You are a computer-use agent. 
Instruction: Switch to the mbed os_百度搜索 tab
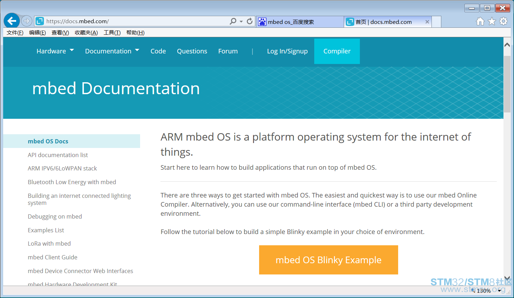[300, 22]
